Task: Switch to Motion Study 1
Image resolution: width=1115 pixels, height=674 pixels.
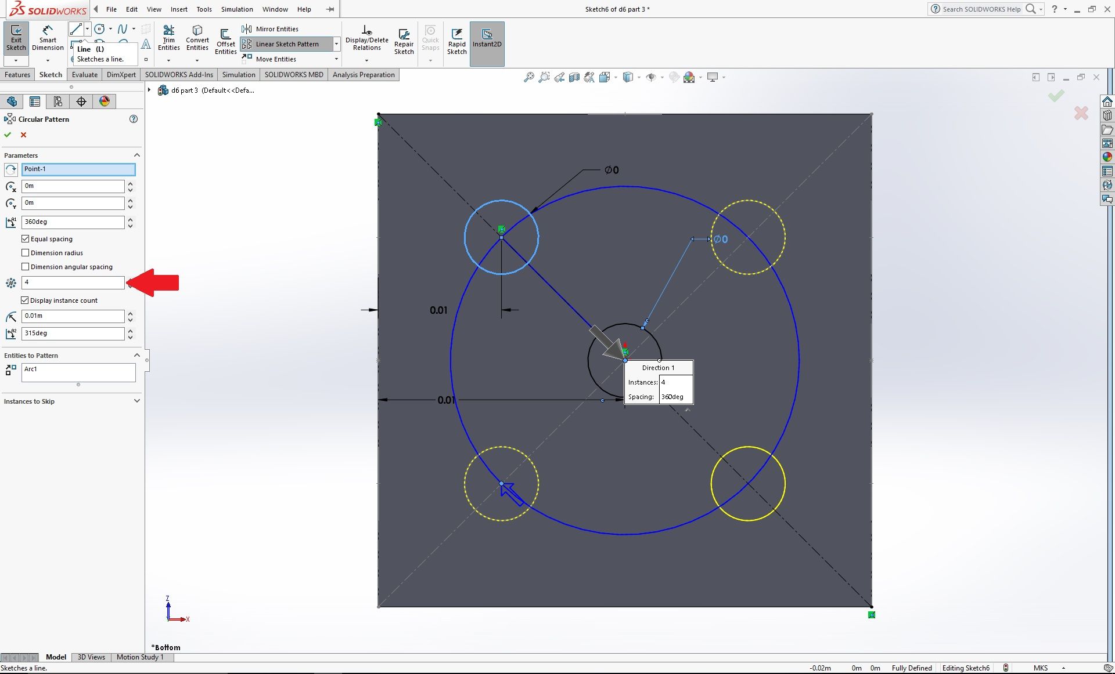Action: tap(140, 657)
